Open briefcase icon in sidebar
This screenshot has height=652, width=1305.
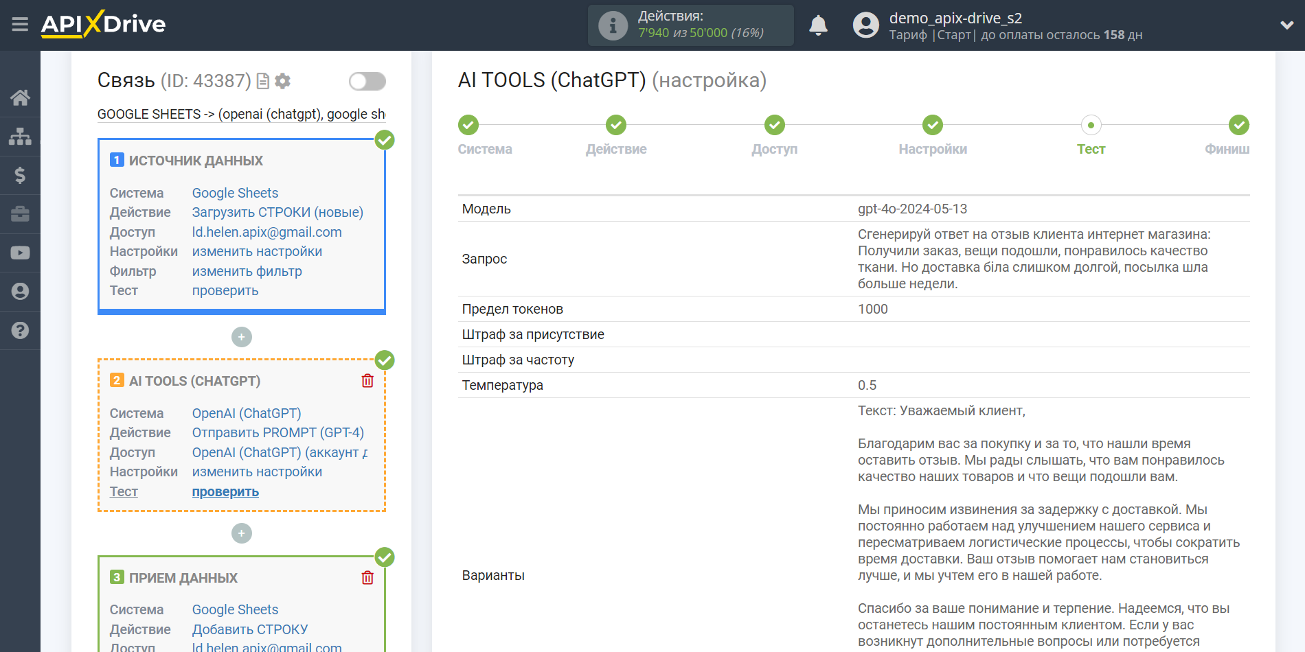20,214
